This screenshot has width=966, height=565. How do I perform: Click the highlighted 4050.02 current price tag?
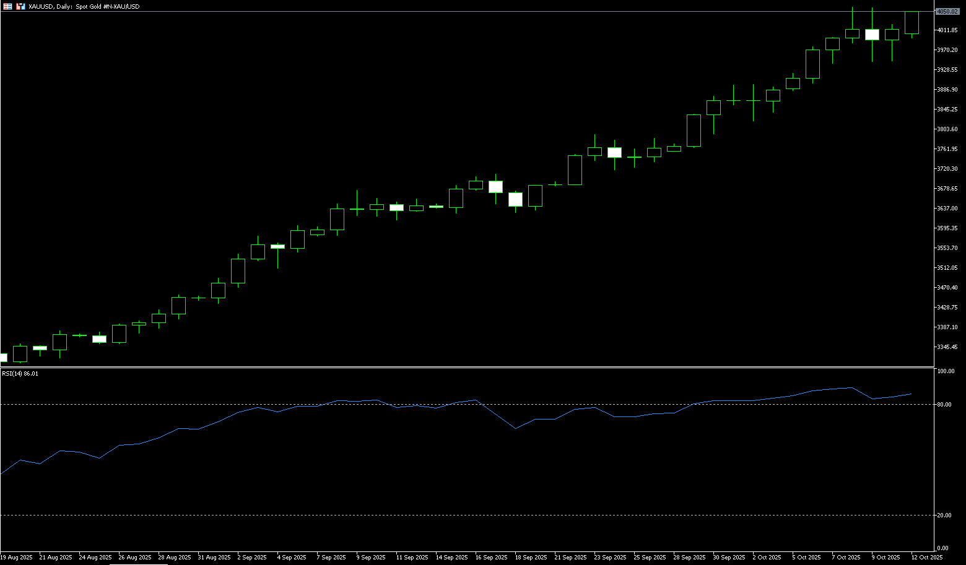pyautogui.click(x=946, y=11)
